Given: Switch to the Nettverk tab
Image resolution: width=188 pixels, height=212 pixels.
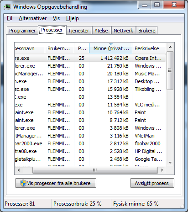Looking at the screenshot, I should click(123, 31).
